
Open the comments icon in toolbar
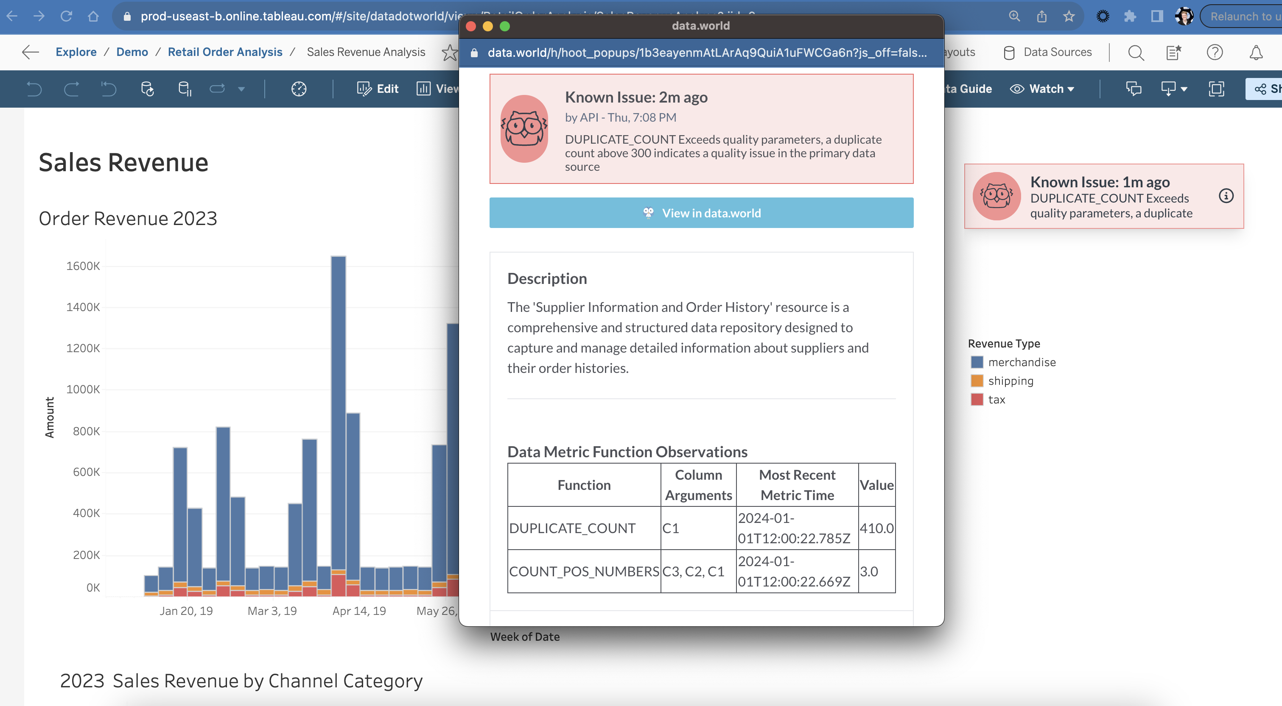[x=1134, y=89]
